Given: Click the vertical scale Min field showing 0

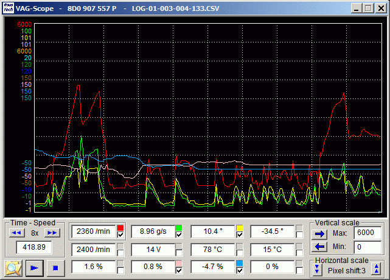Looking at the screenshot, I should pyautogui.click(x=367, y=247).
